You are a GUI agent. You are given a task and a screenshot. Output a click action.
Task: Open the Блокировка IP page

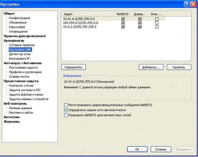tap(19, 58)
